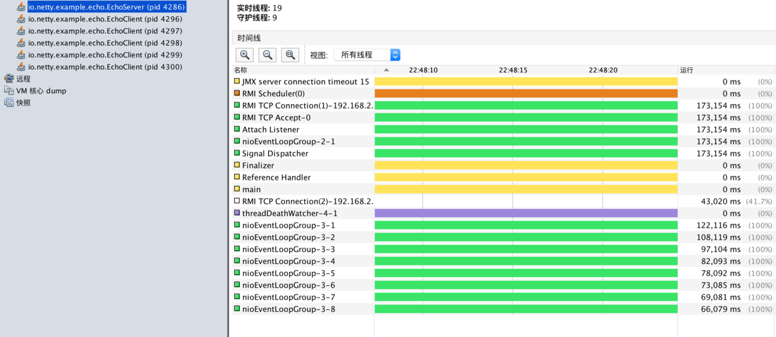
Task: Click the yellow state square of Reference Handler
Action: 237,177
